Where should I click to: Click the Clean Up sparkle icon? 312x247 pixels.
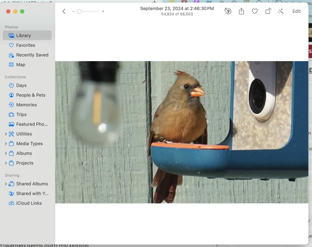[x=228, y=11]
